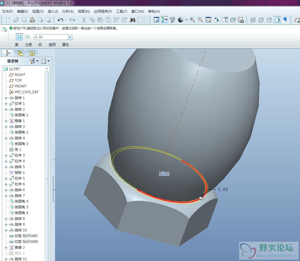The height and width of the screenshot is (261, 300).
Task: Enable No Hidden display mode
Action: pyautogui.click(x=269, y=20)
